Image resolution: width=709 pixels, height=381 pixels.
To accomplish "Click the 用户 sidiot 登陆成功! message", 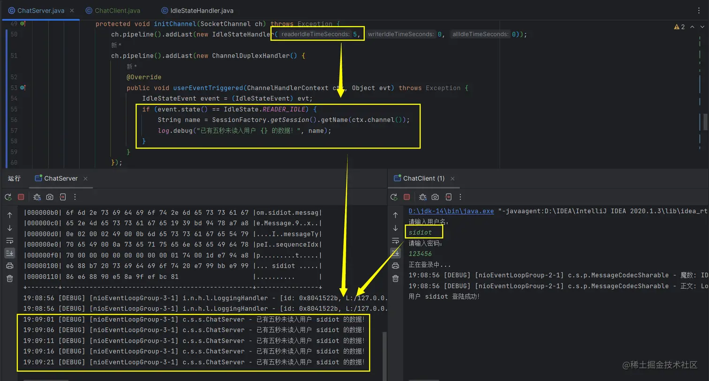I will [x=444, y=297].
